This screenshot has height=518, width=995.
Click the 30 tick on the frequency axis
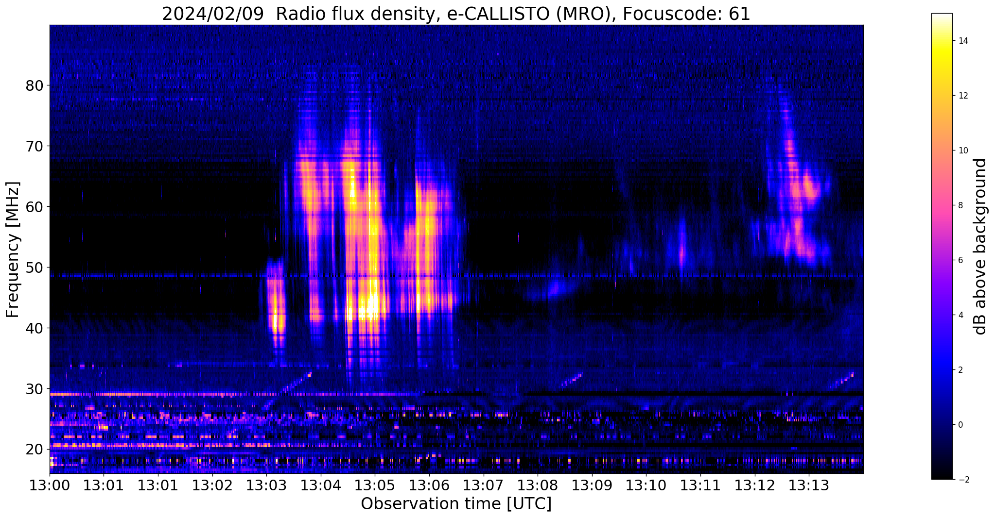pyautogui.click(x=35, y=389)
